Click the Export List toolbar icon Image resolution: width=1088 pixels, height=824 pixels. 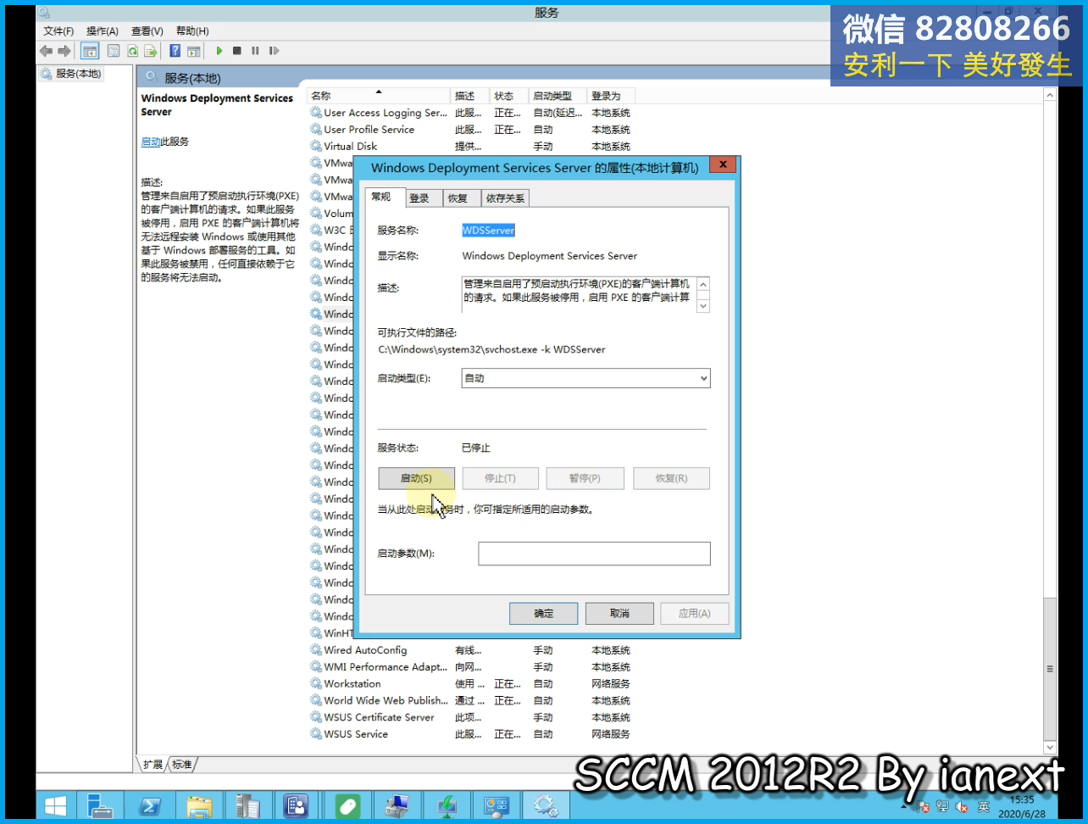click(151, 51)
